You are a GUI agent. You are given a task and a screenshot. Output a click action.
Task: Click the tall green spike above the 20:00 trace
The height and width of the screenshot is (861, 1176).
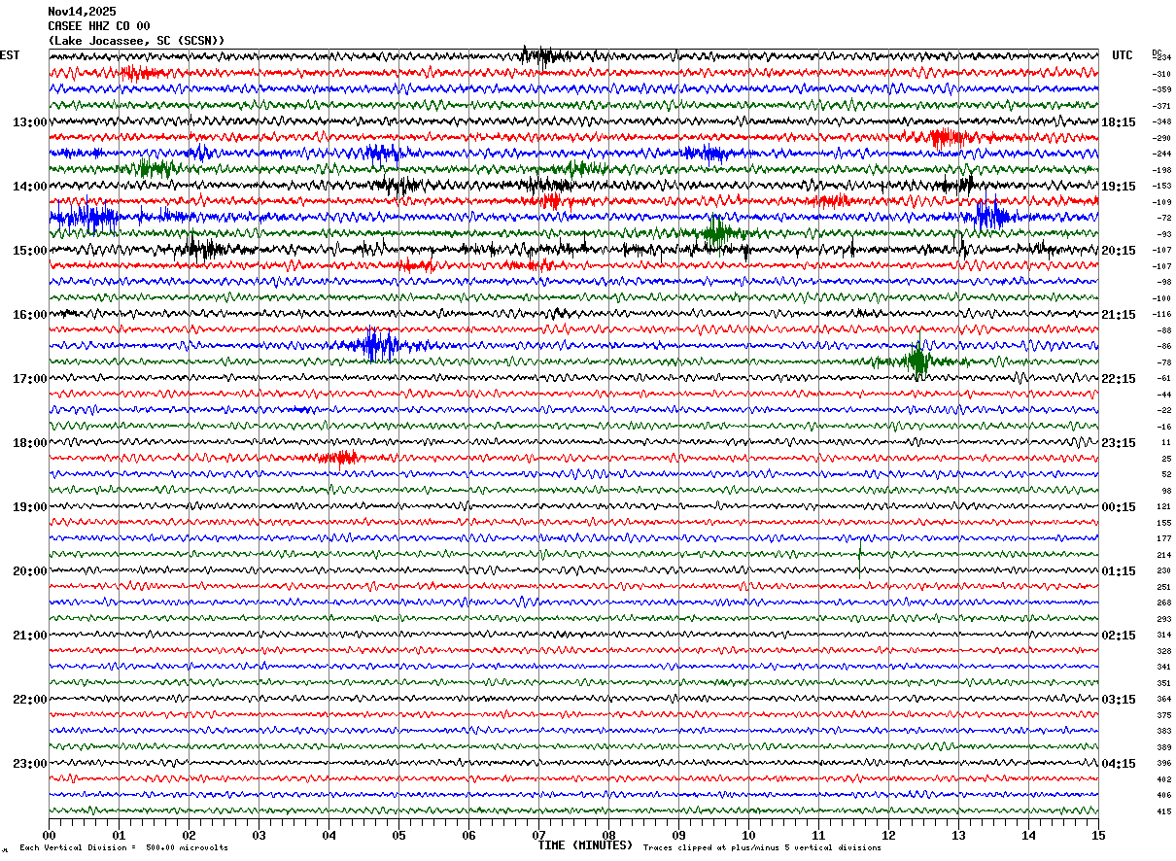859,560
